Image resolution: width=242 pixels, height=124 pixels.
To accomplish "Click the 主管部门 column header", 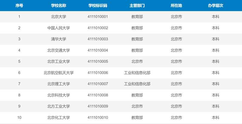I will click(137, 5).
